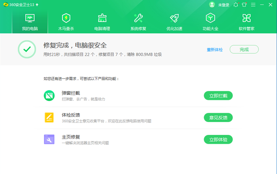Switch to 木马查杀 tab
This screenshot has width=277, height=174.
(66, 22)
